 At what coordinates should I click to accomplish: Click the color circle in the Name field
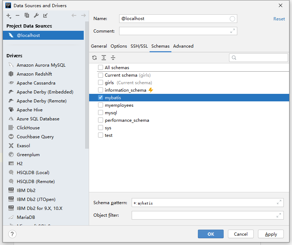click(x=233, y=19)
